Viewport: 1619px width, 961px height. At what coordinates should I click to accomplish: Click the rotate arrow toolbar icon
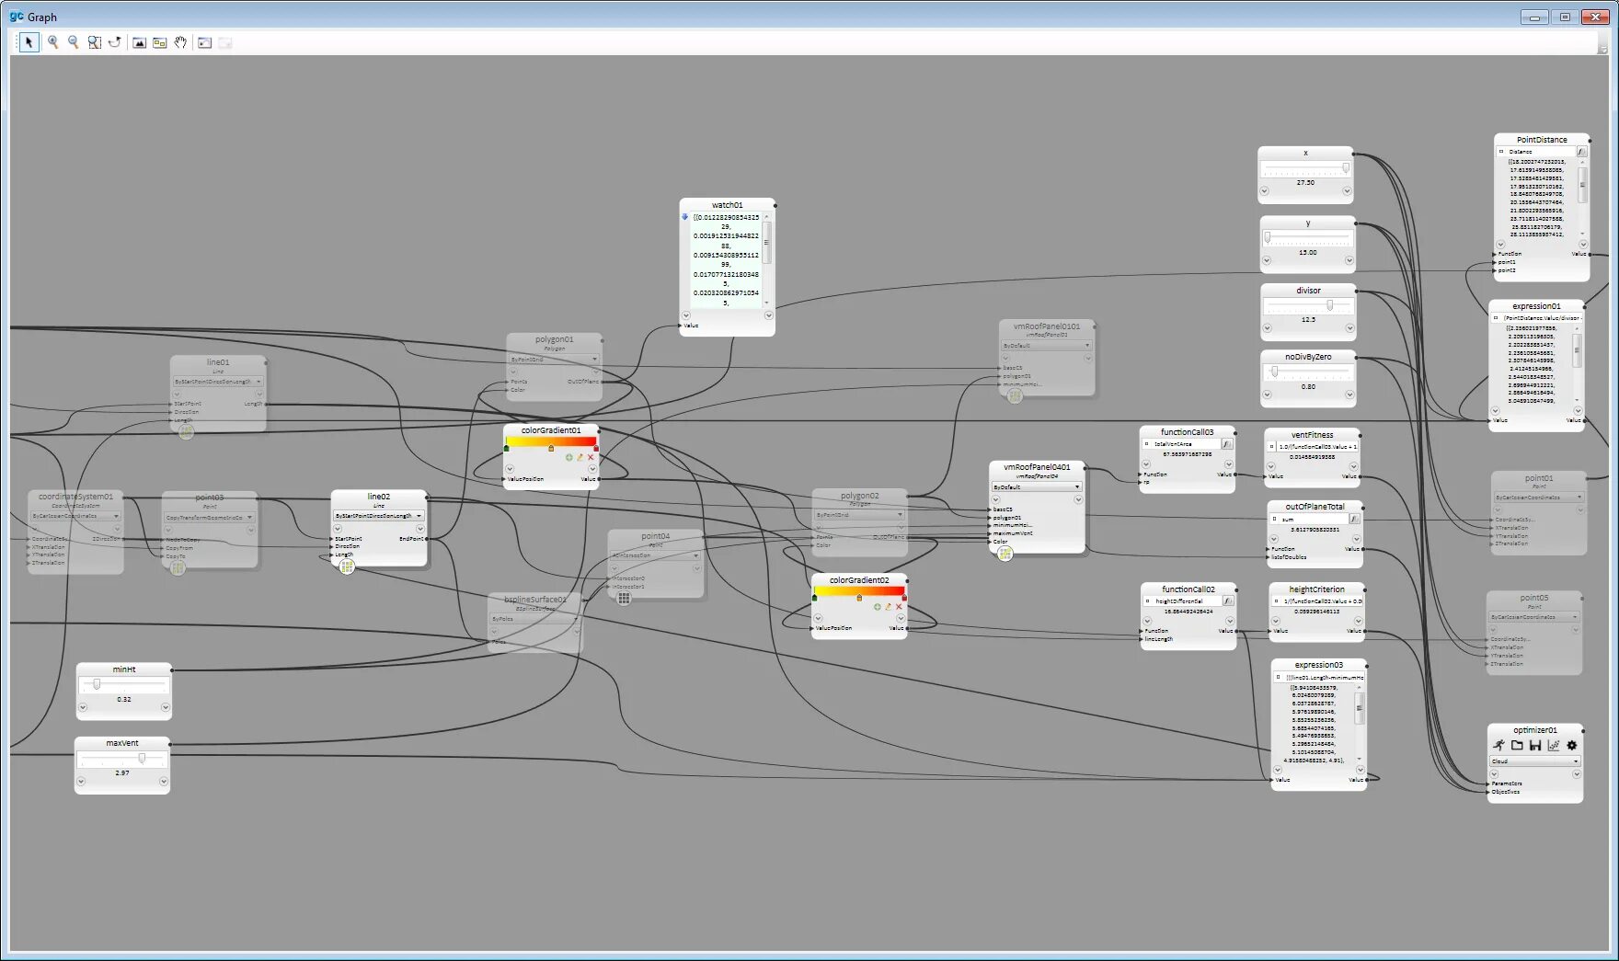tap(115, 42)
